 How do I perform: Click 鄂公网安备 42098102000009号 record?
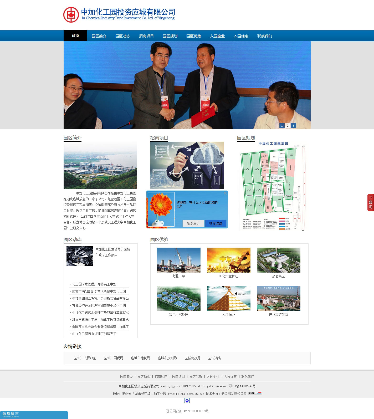(187, 411)
